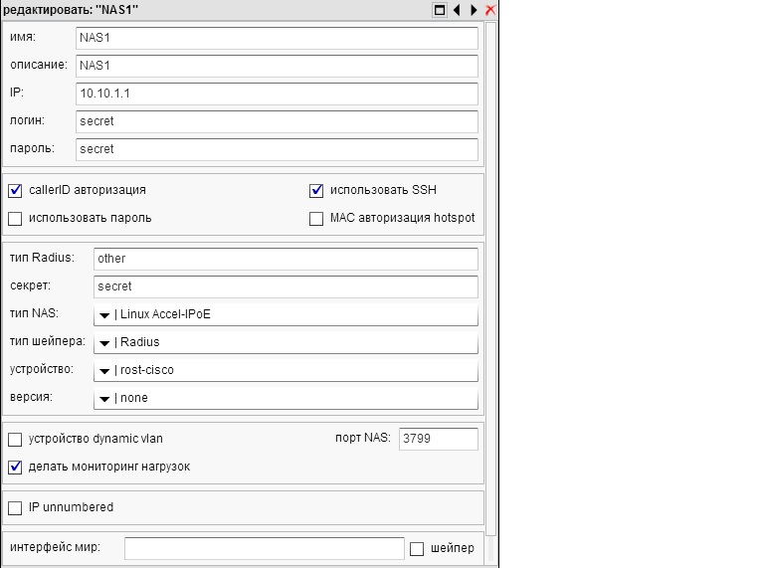Uncheck callerID авторизация checkbox
Screen dimensions: 764x568
point(15,191)
